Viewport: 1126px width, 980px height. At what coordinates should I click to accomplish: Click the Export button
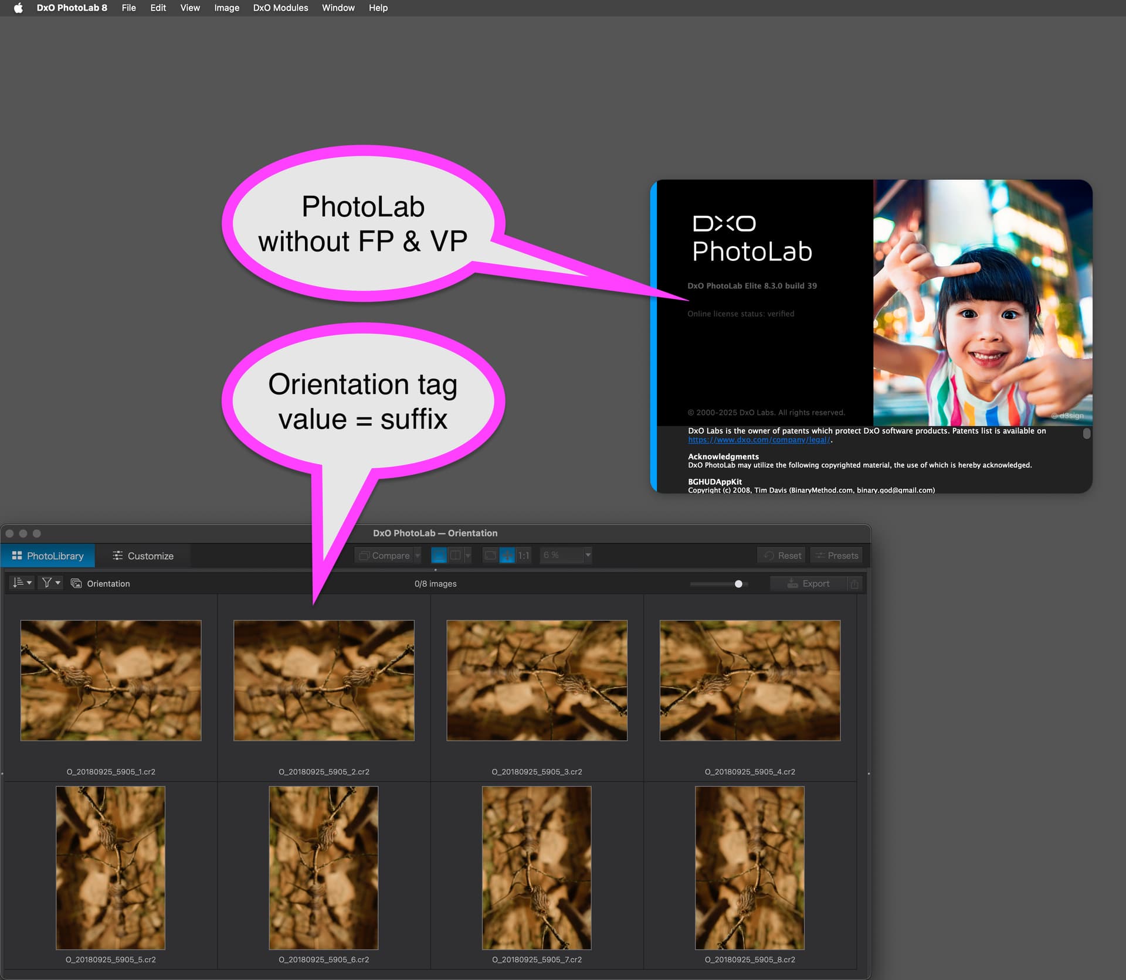coord(809,583)
